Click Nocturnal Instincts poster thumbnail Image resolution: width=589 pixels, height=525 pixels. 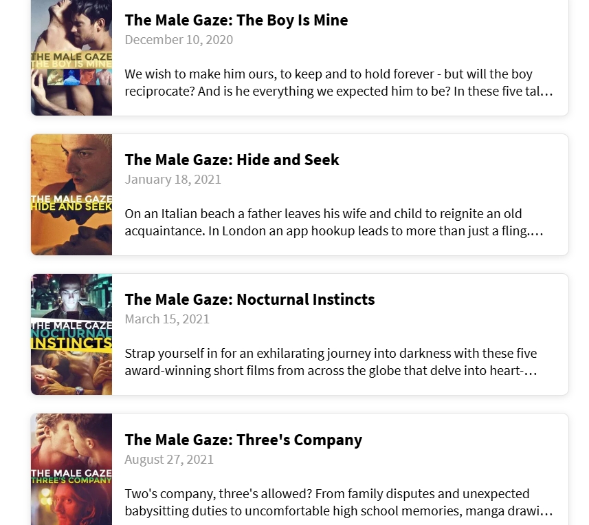tap(71, 334)
